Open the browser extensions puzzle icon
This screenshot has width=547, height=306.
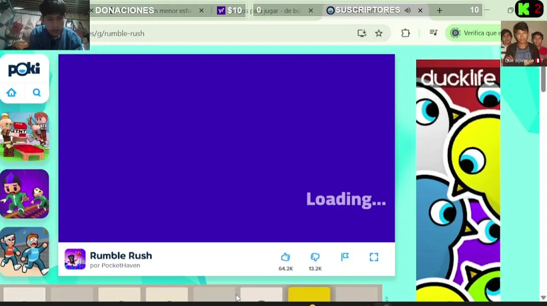406,33
